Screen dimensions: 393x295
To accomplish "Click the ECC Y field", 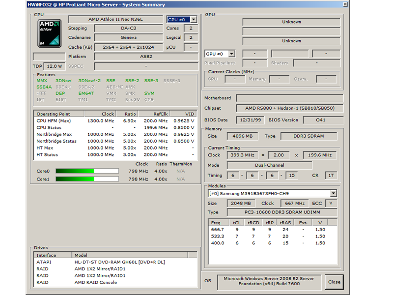I will point(331,203).
